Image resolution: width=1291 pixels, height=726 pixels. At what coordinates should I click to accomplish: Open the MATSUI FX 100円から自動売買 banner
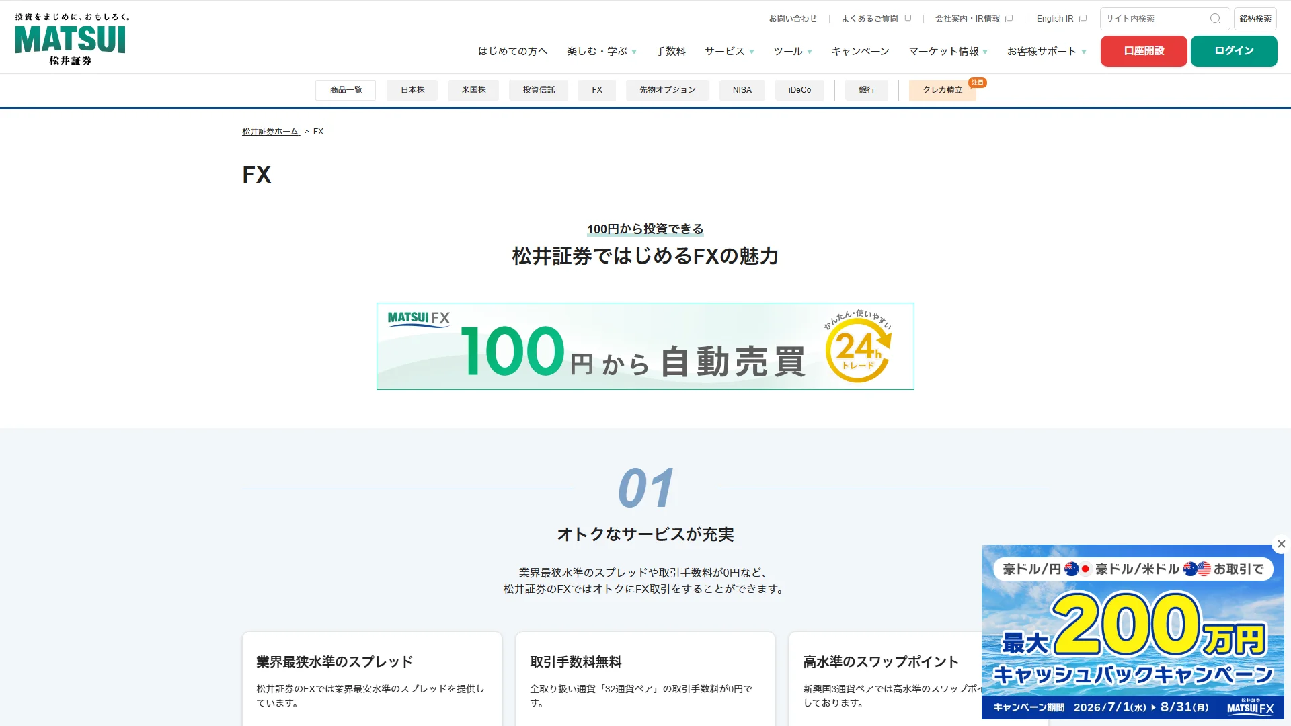(645, 346)
